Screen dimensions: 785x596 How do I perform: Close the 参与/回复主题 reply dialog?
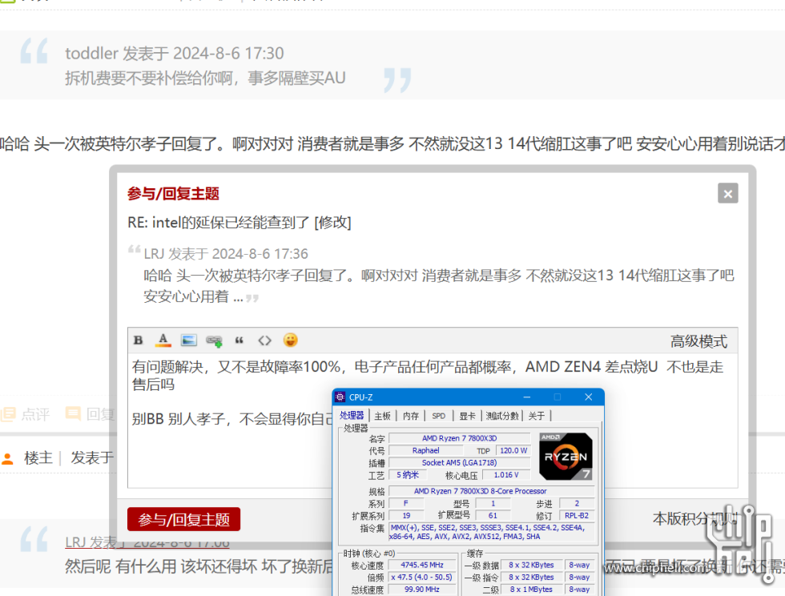click(727, 193)
